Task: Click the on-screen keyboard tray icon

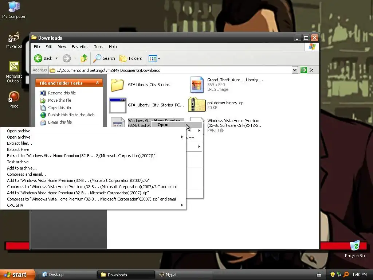Action: coord(319,275)
